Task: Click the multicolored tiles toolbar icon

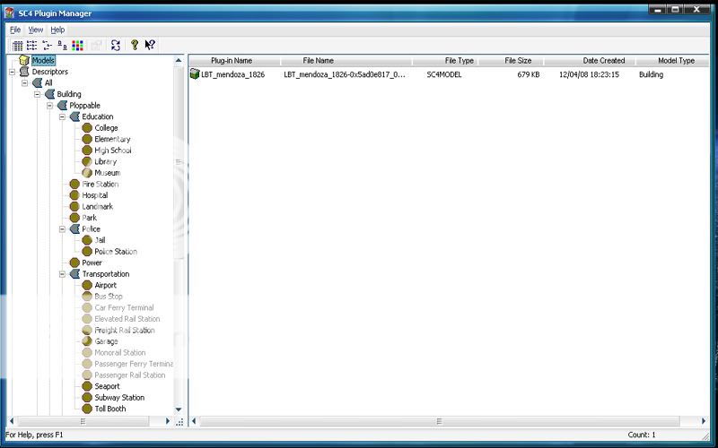Action: pos(76,45)
